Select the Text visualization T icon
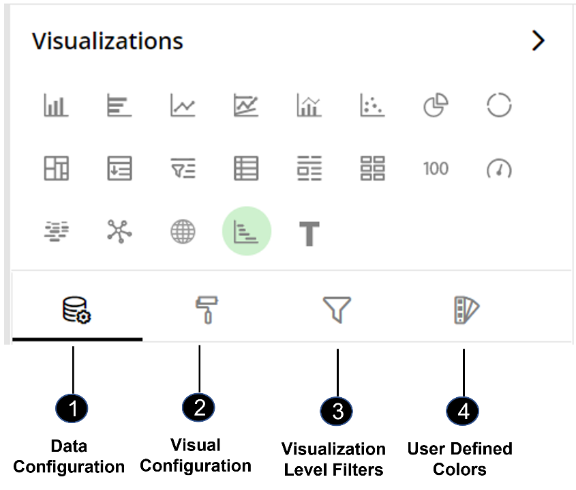Viewport: 576px width, 490px height. tap(309, 233)
